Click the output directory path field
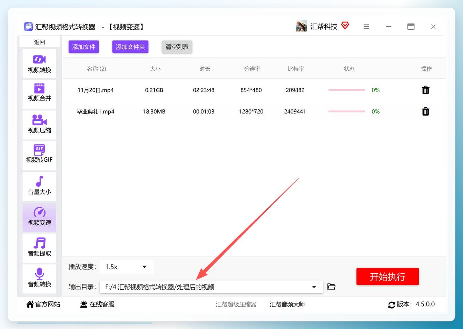 click(x=211, y=287)
